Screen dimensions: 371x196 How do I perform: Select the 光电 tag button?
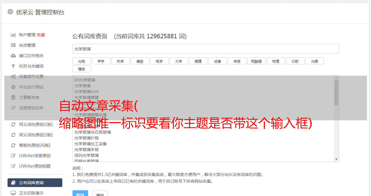coord(81,61)
